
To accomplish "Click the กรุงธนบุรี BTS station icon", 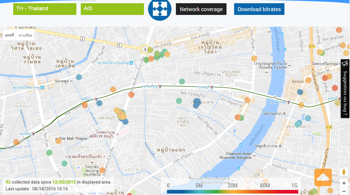I will (x=212, y=87).
